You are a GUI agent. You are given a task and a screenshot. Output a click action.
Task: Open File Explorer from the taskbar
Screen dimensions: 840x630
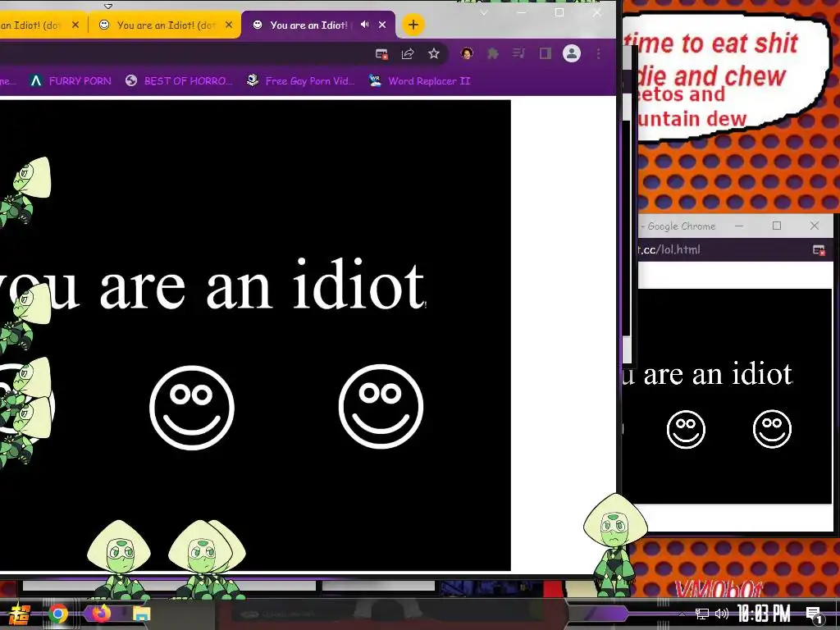click(141, 614)
